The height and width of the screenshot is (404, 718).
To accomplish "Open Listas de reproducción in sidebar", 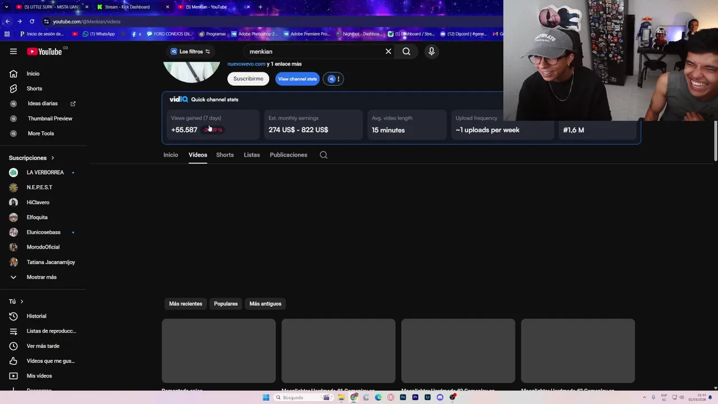I will (x=43, y=331).
